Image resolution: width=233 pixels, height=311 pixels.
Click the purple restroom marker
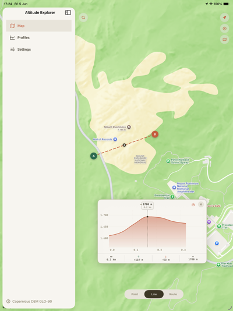[x=209, y=222]
